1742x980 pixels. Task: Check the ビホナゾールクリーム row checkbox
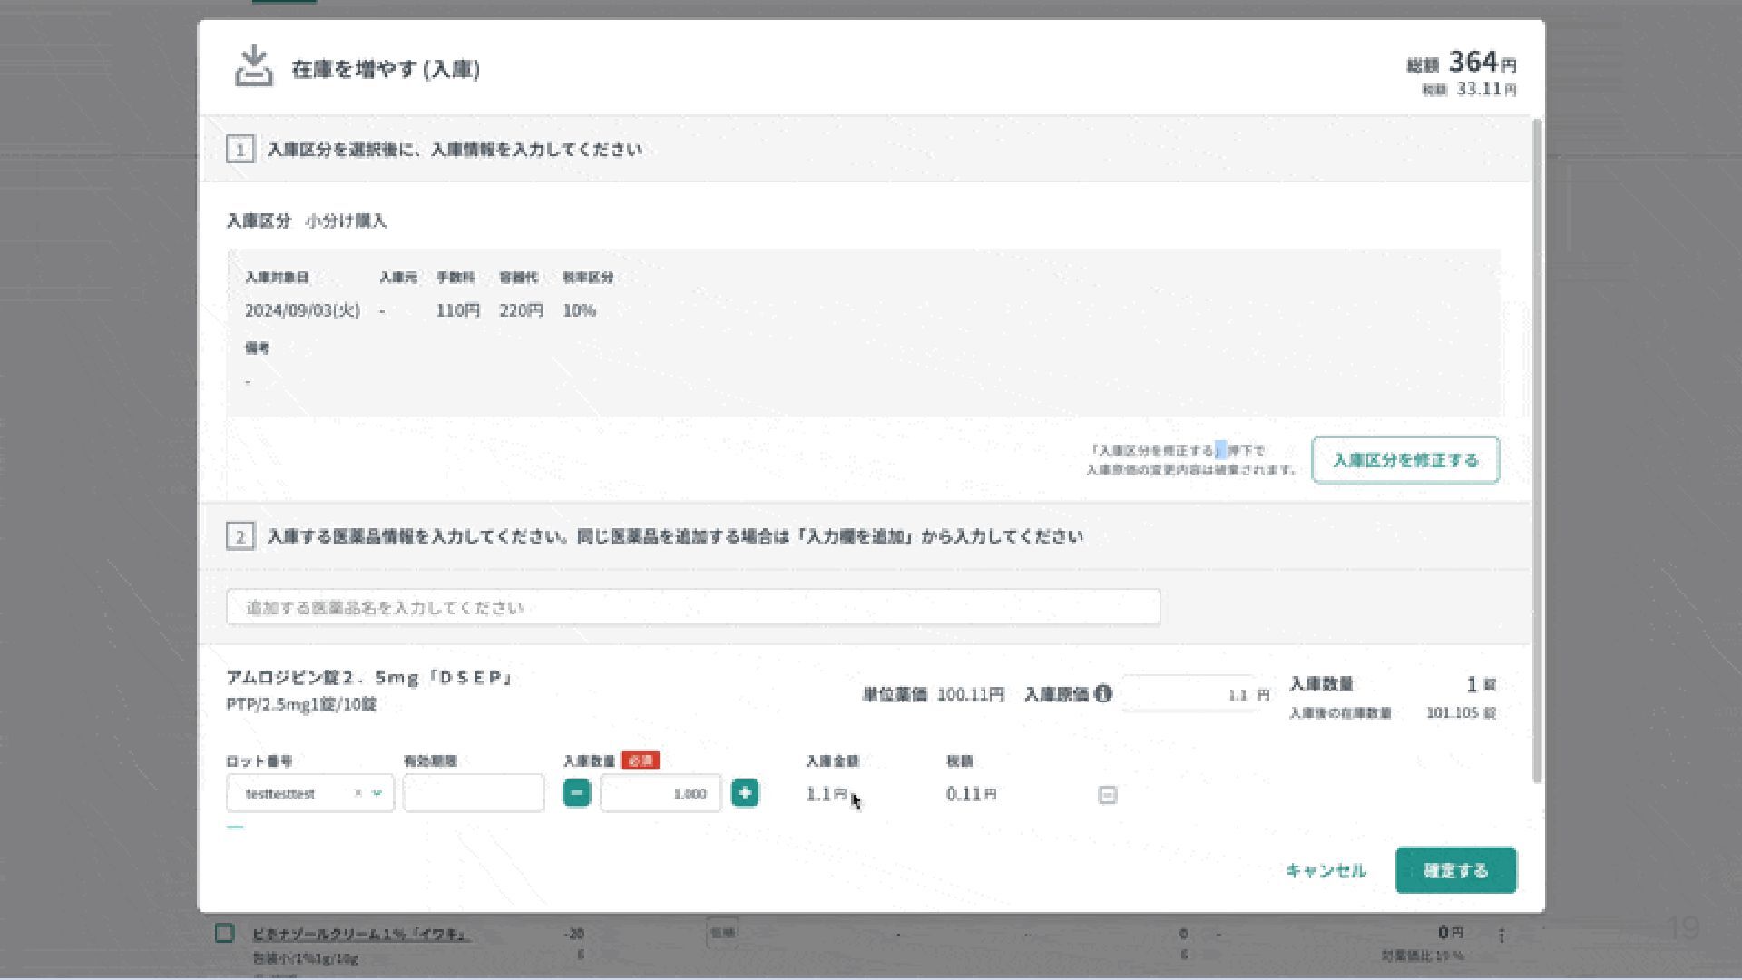pyautogui.click(x=225, y=933)
